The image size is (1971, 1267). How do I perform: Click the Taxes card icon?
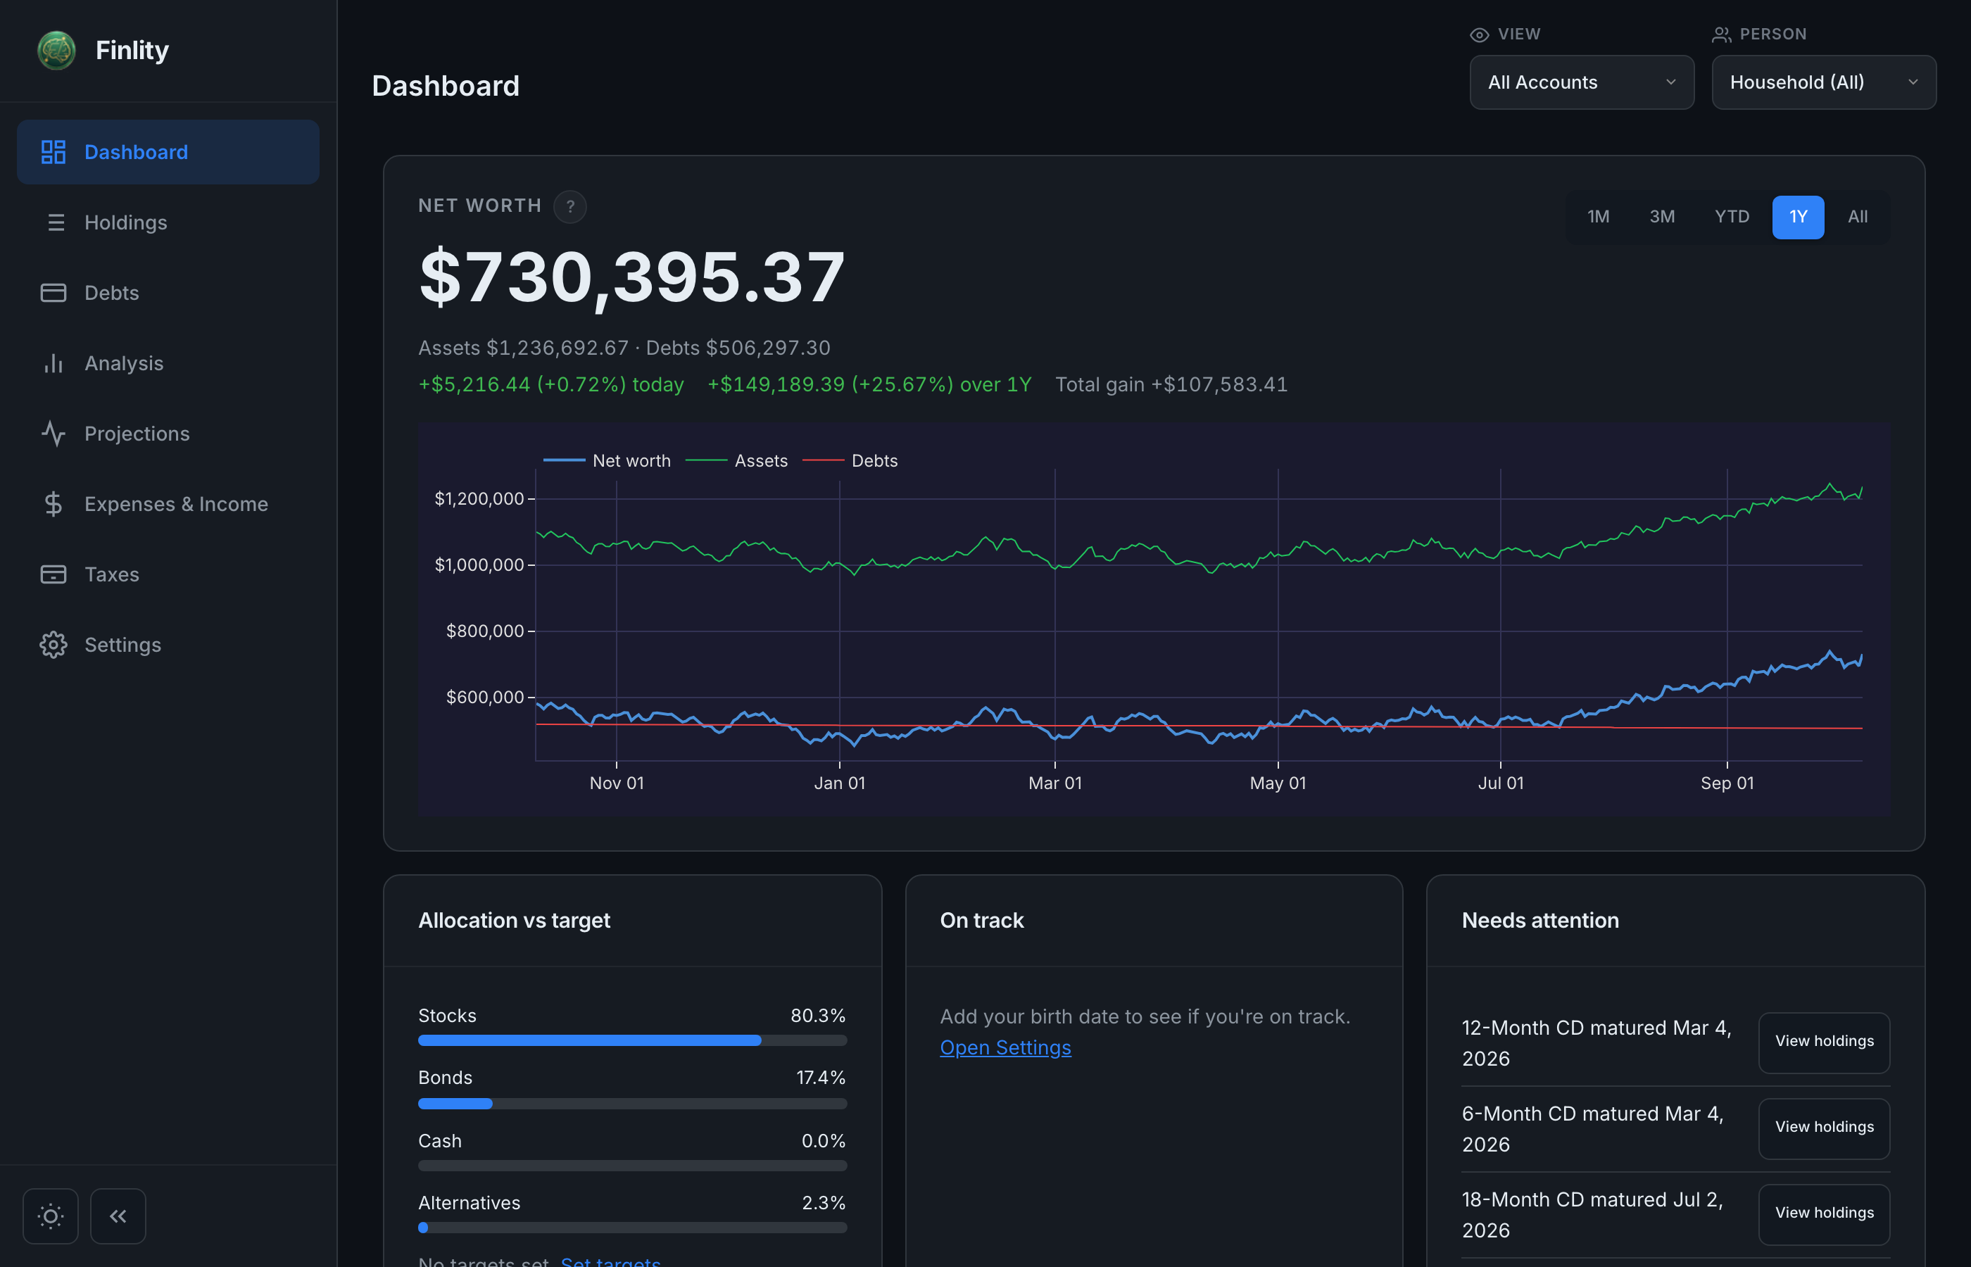pyautogui.click(x=53, y=574)
